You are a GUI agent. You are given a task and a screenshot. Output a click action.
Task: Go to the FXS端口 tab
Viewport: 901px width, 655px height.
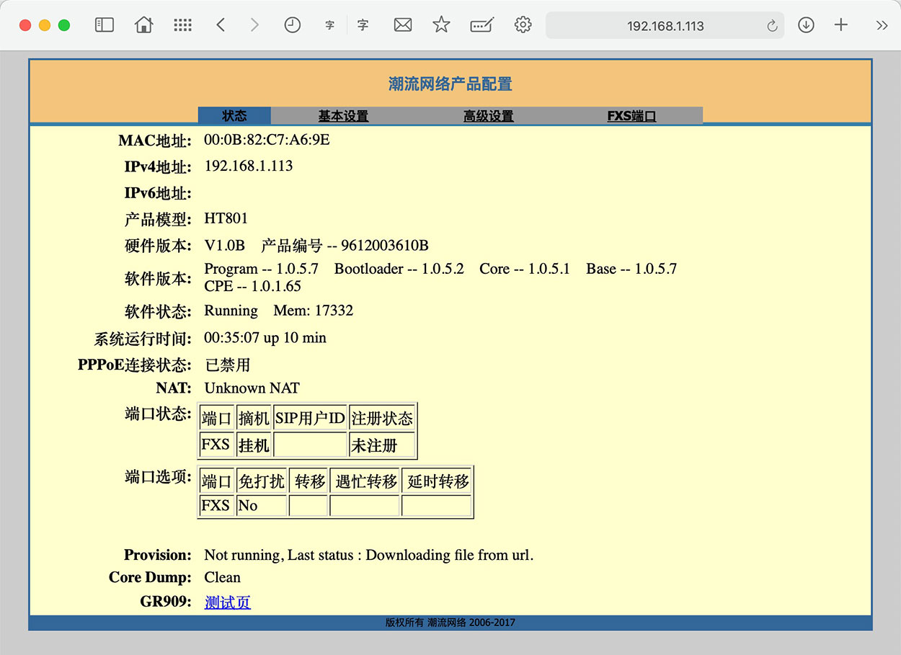click(631, 116)
